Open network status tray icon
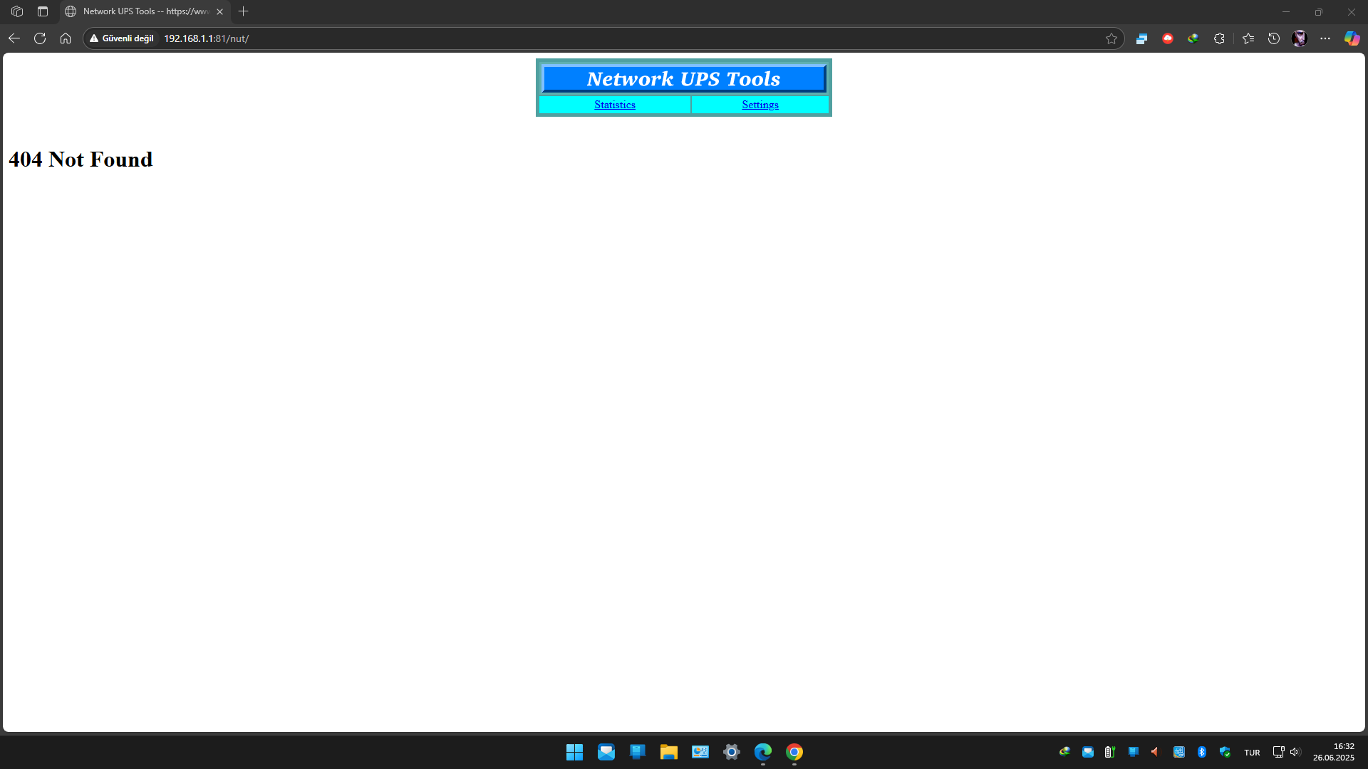 point(1278,752)
